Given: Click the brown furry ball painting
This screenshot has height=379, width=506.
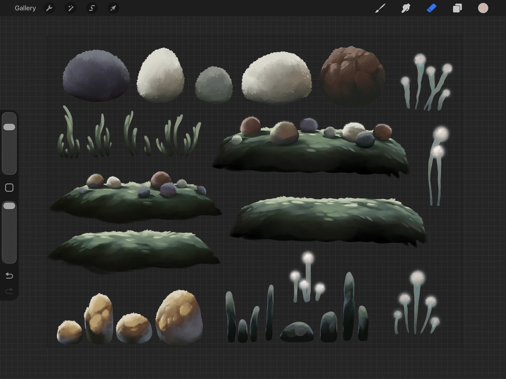Looking at the screenshot, I should click(353, 76).
